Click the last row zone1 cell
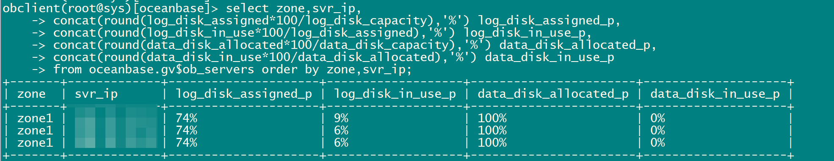This screenshot has height=161, width=834. point(35,143)
